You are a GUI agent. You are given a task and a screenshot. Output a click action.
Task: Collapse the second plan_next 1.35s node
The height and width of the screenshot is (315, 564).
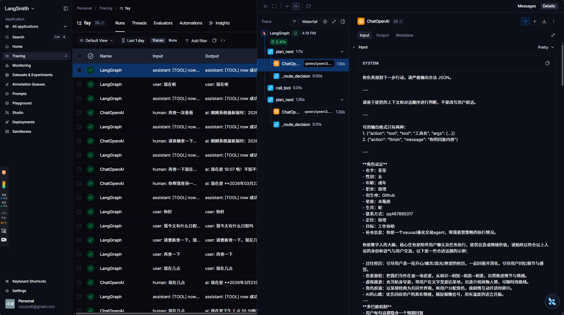point(342,100)
